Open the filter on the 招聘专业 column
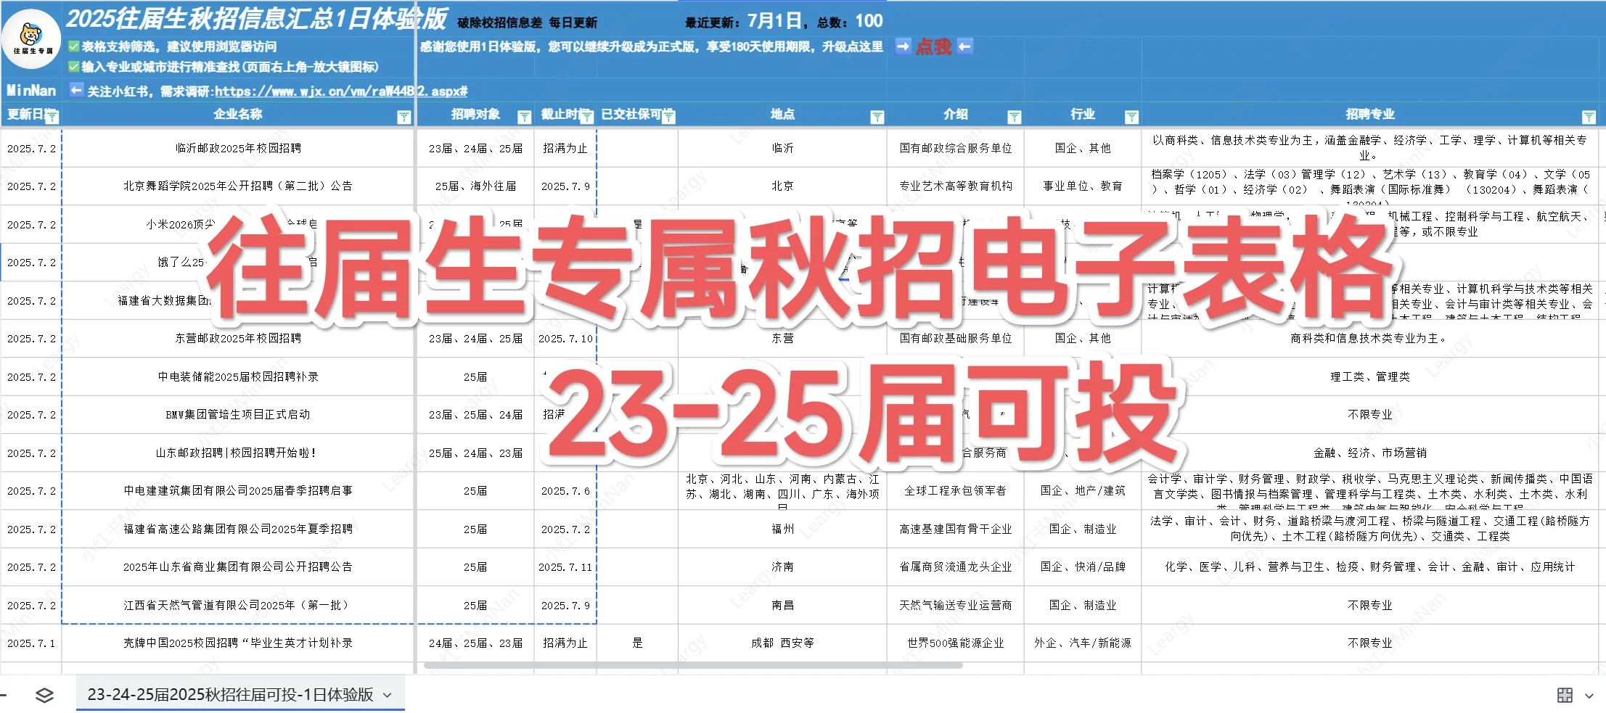 (1589, 115)
